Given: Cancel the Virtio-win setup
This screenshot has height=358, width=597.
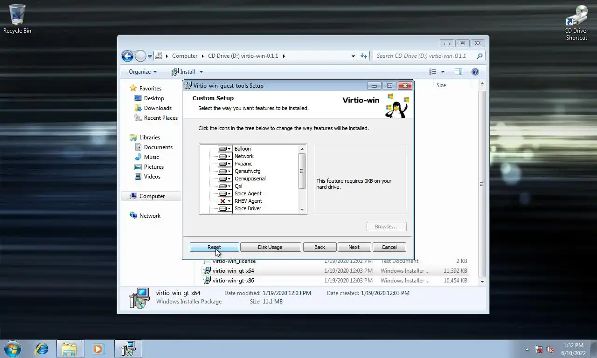Looking at the screenshot, I should coord(389,247).
